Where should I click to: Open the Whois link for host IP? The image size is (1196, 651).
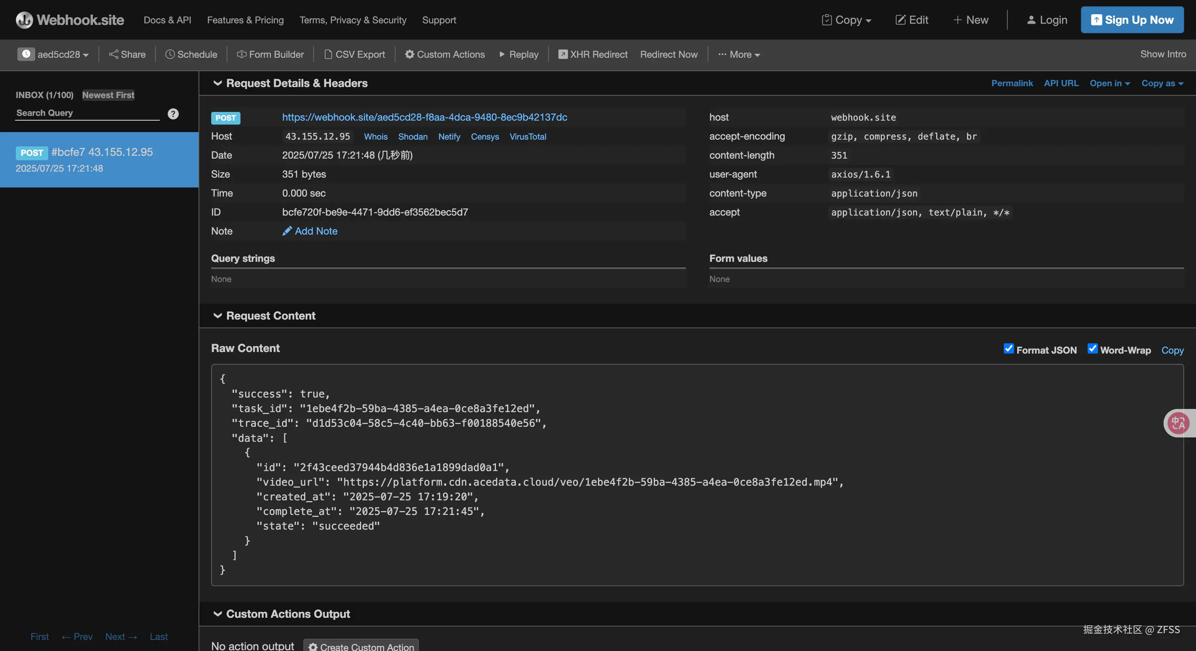[375, 136]
